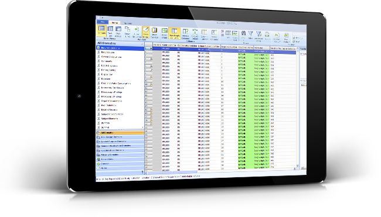Click the Find binoculars icon
This screenshot has width=381, height=217.
tap(243, 35)
